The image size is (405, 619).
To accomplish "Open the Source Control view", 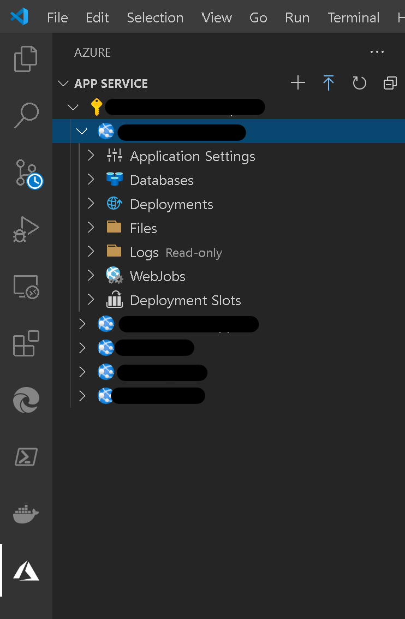I will pyautogui.click(x=29, y=174).
